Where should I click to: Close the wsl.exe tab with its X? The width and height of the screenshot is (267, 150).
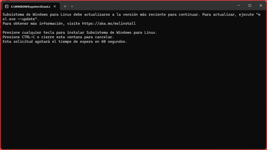55,6
